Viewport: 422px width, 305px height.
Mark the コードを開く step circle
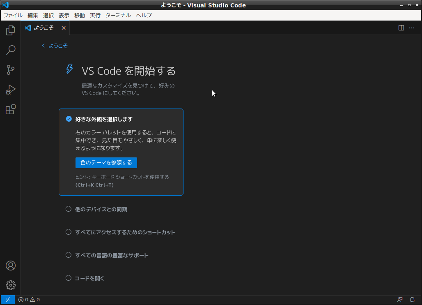point(69,278)
